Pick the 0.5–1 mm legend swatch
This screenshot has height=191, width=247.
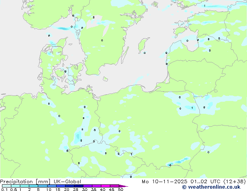pyautogui.click(x=16, y=186)
